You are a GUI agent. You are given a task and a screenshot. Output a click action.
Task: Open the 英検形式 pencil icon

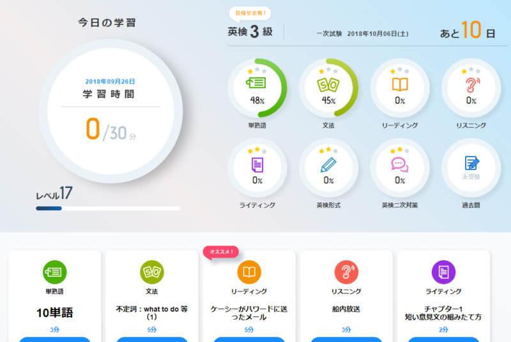click(328, 165)
